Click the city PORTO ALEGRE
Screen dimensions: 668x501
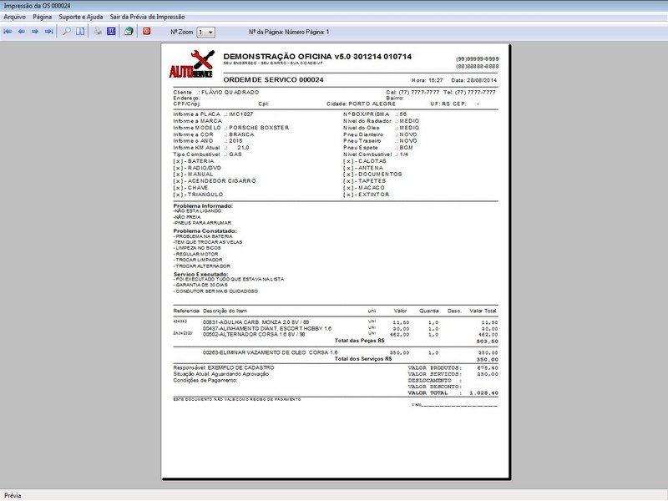(372, 104)
